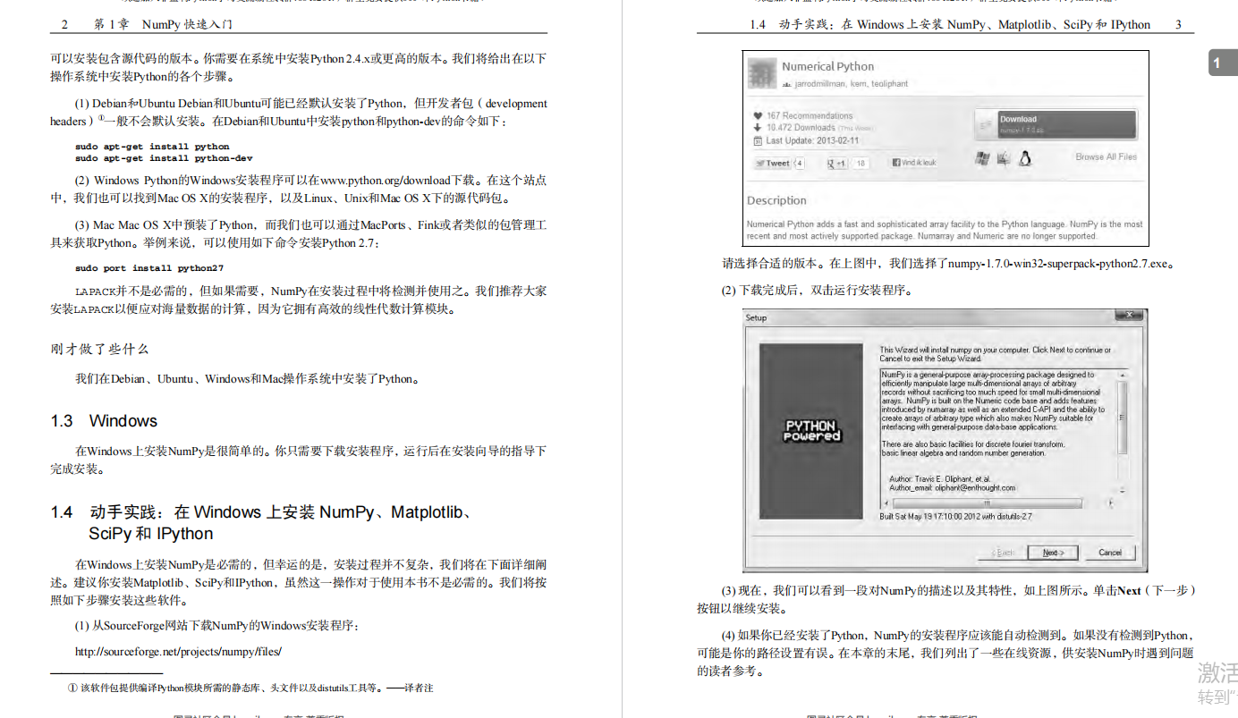Click the calendar icon beside Last Update

click(x=758, y=140)
